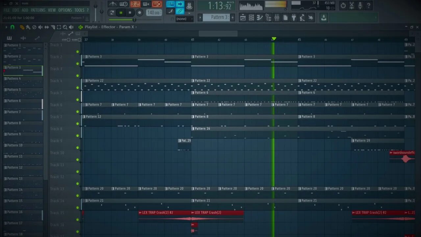This screenshot has height=237, width=421.
Task: Open the Mixer icon
Action: (277, 17)
